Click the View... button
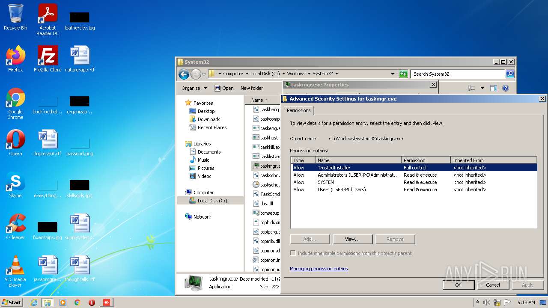The width and height of the screenshot is (548, 308). pyautogui.click(x=353, y=239)
